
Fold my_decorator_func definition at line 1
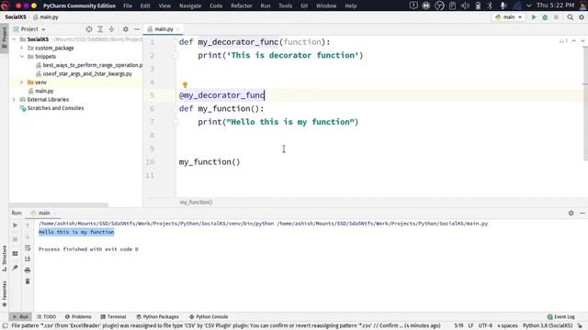[175, 42]
